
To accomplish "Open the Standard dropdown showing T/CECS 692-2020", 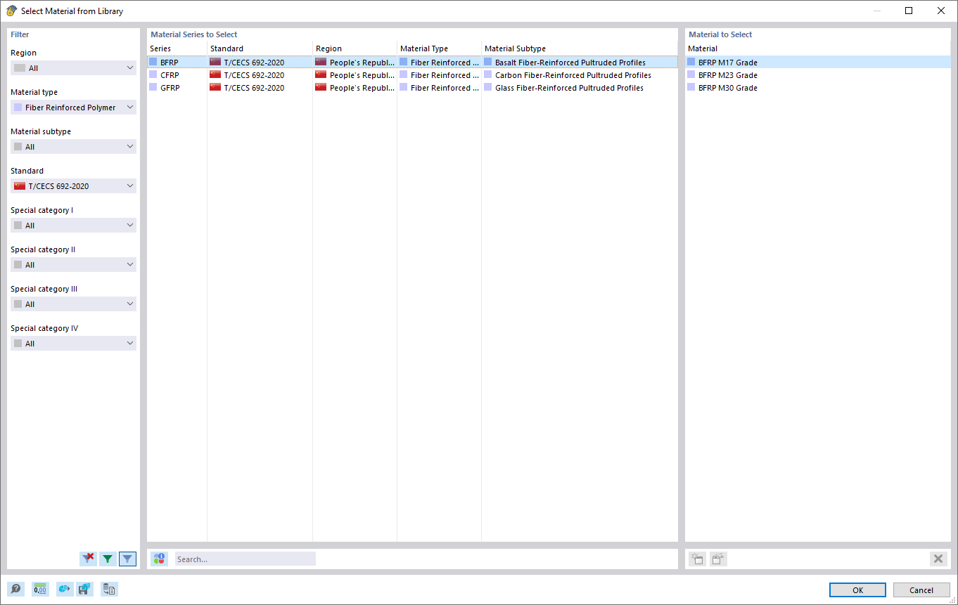I will 73,186.
